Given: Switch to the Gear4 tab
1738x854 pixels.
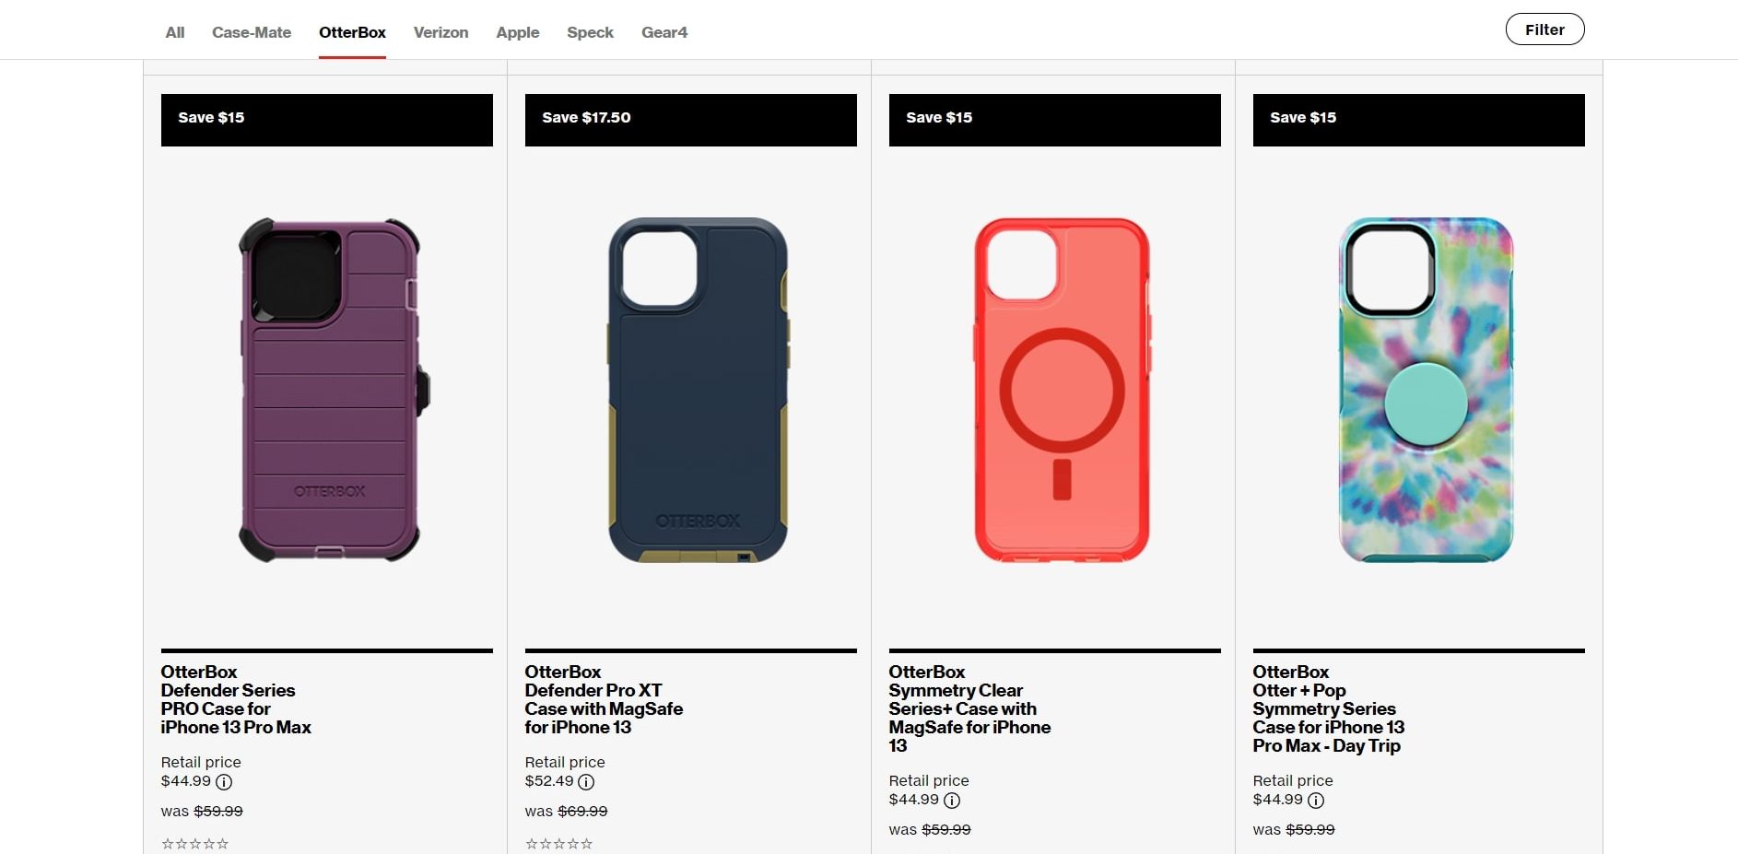Looking at the screenshot, I should 664,32.
